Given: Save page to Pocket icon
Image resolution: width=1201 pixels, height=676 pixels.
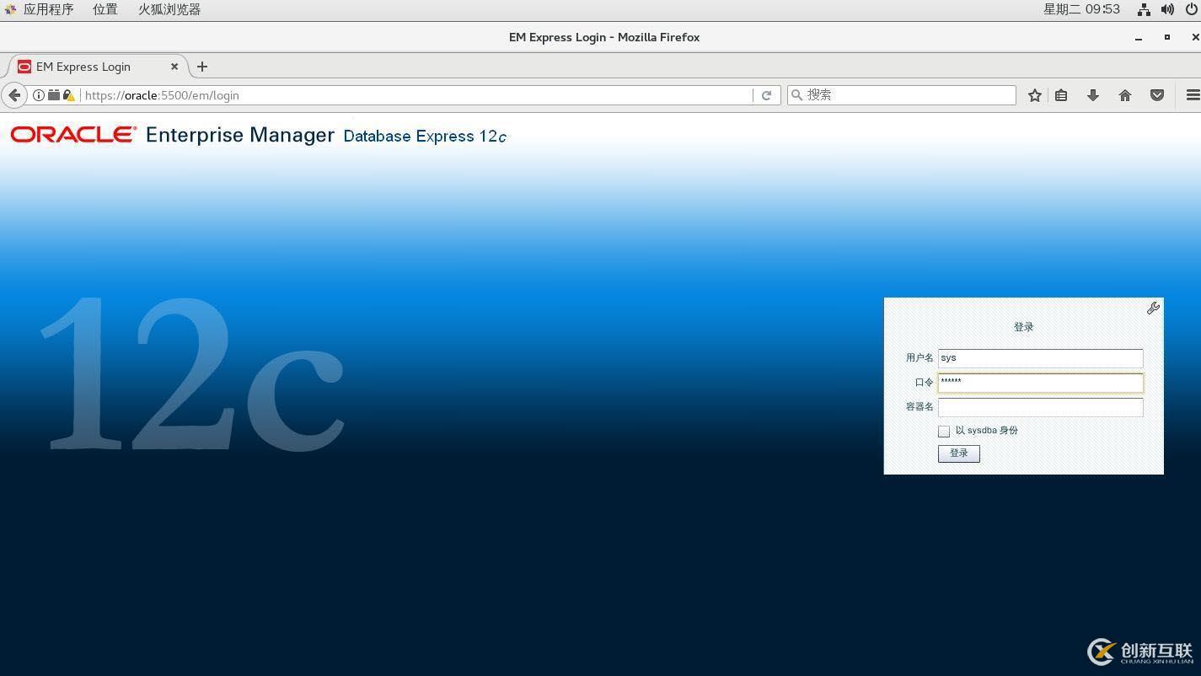Looking at the screenshot, I should click(1157, 95).
